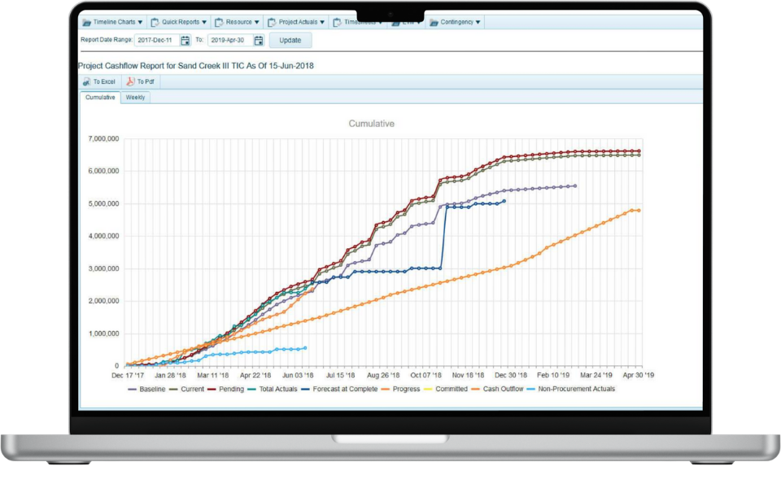Image resolution: width=781 pixels, height=488 pixels.
Task: Click the Contingency folder icon
Action: (x=434, y=22)
